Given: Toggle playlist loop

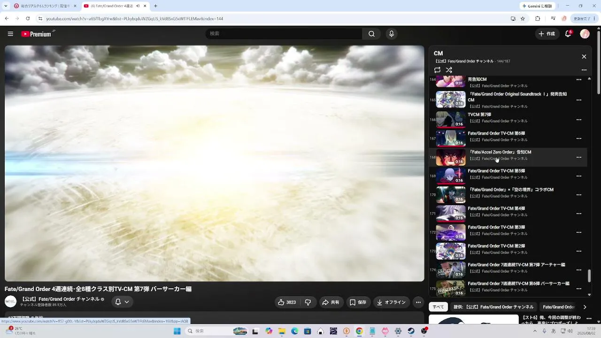Looking at the screenshot, I should (438, 70).
